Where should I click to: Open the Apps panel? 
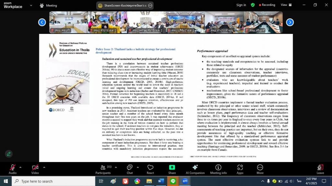240,169
